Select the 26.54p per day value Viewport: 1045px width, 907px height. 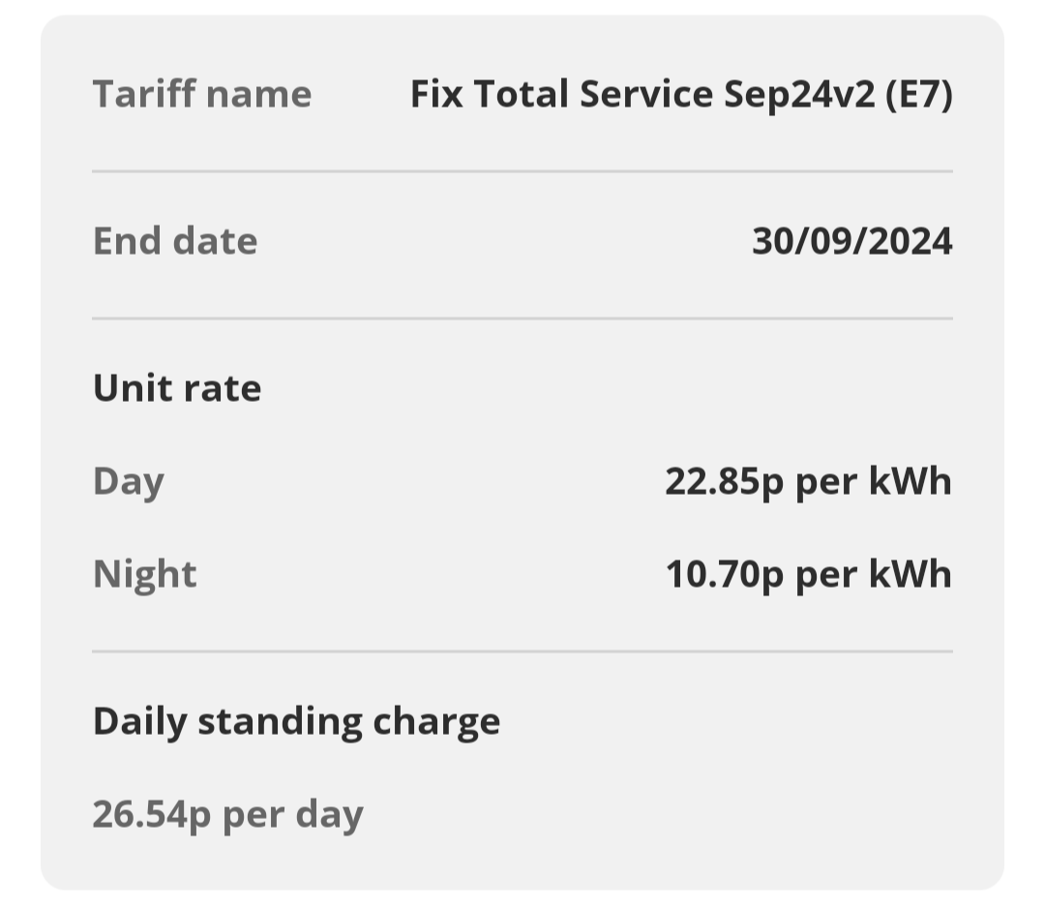pos(227,814)
